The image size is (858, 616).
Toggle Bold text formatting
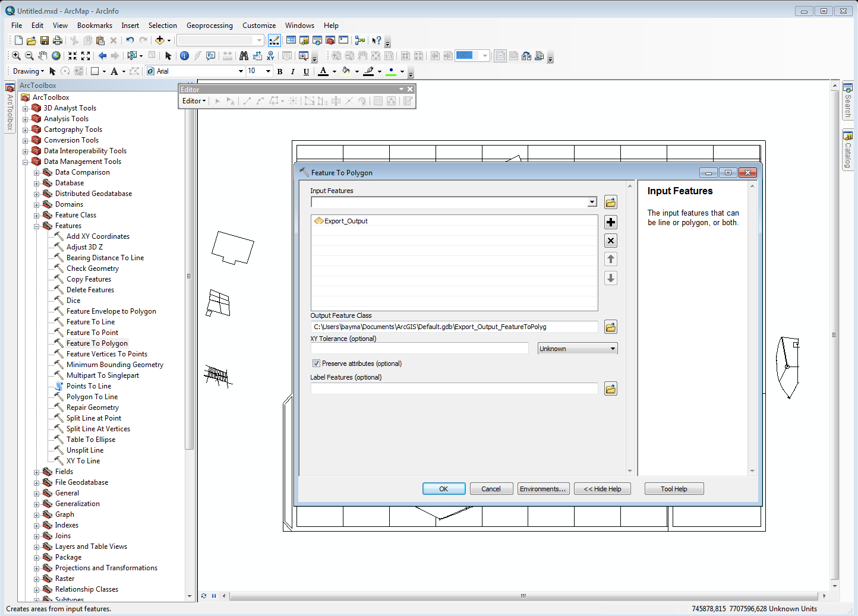[280, 71]
